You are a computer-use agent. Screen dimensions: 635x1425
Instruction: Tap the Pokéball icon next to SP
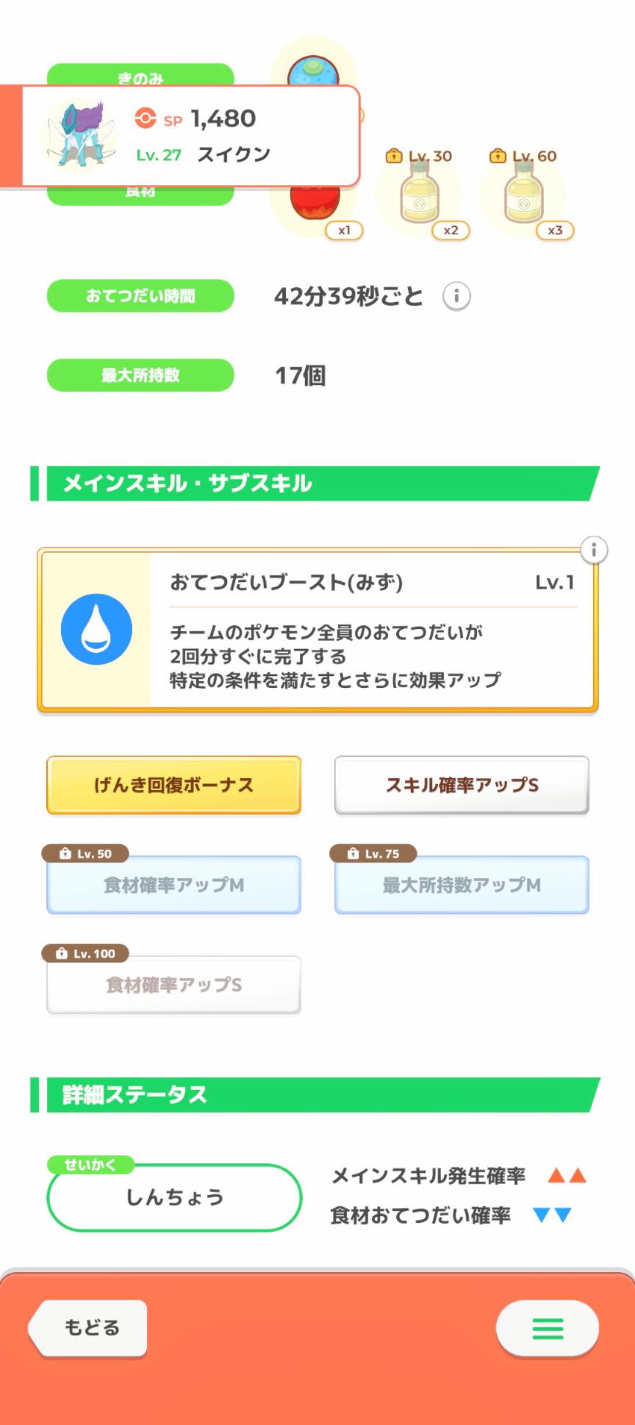(146, 118)
